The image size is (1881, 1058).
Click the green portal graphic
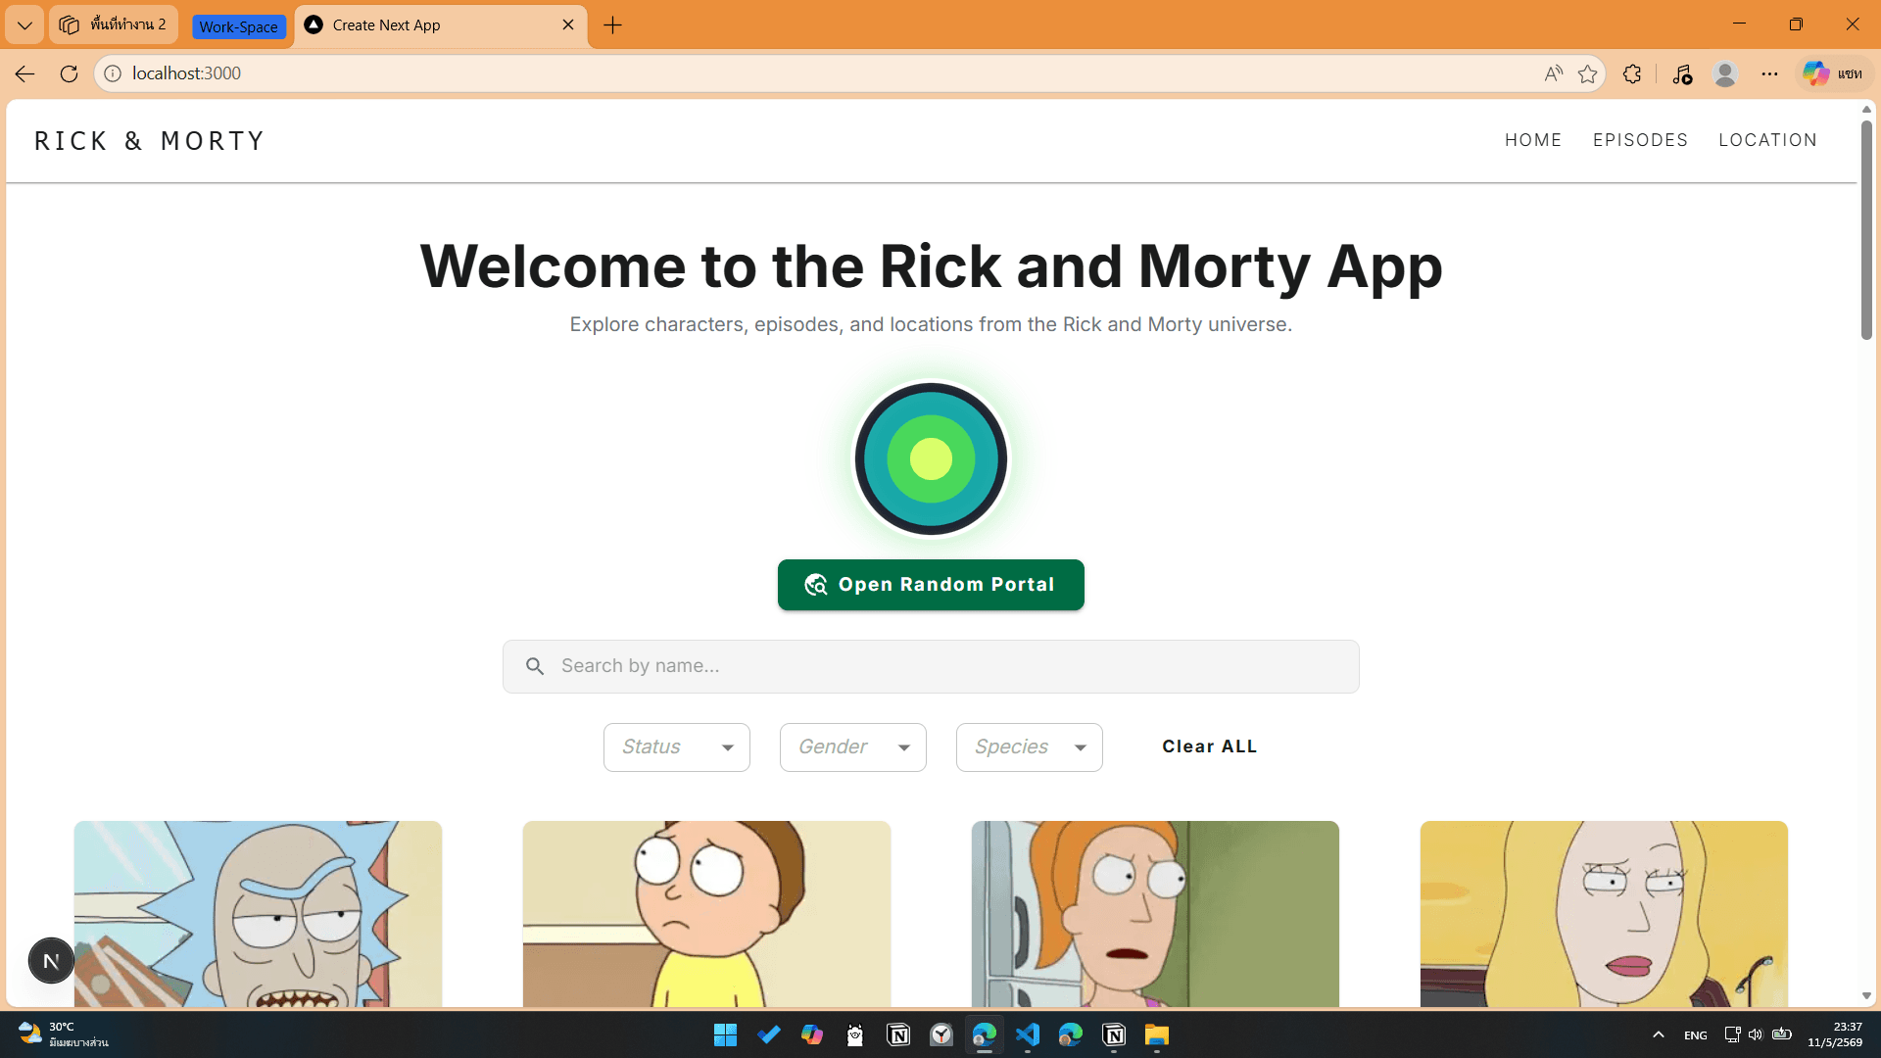(x=931, y=458)
